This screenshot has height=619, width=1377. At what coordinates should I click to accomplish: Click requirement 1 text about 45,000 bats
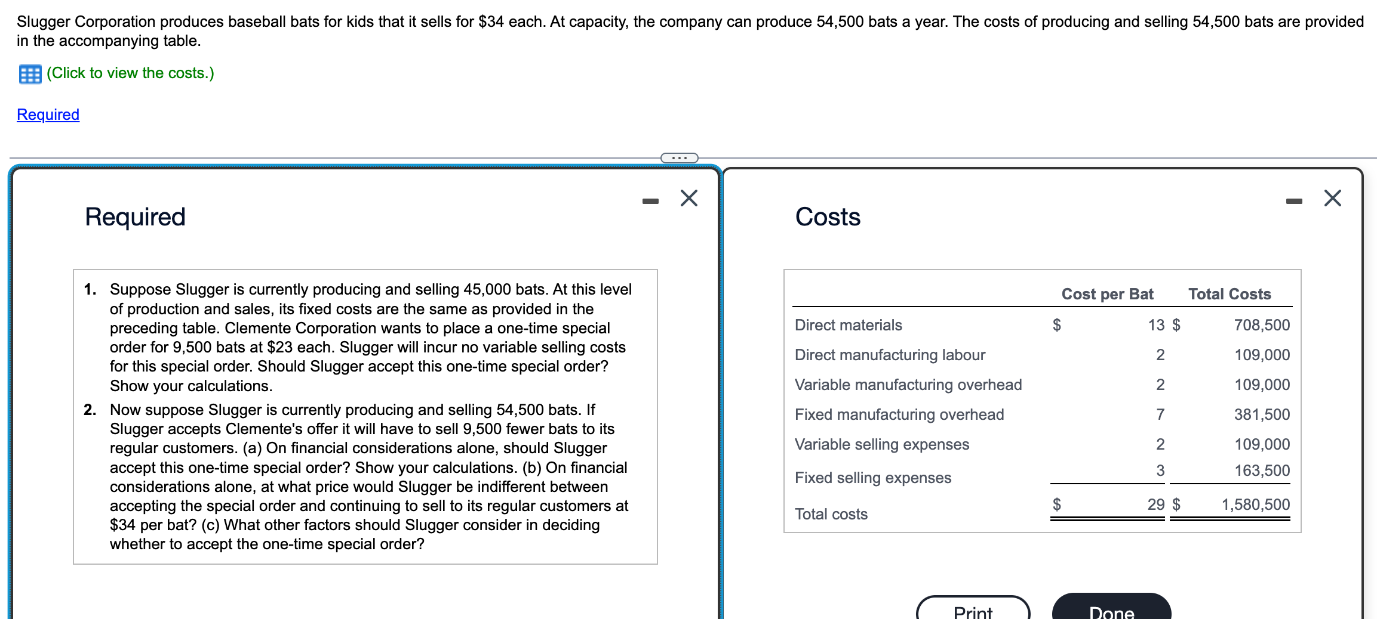click(370, 338)
